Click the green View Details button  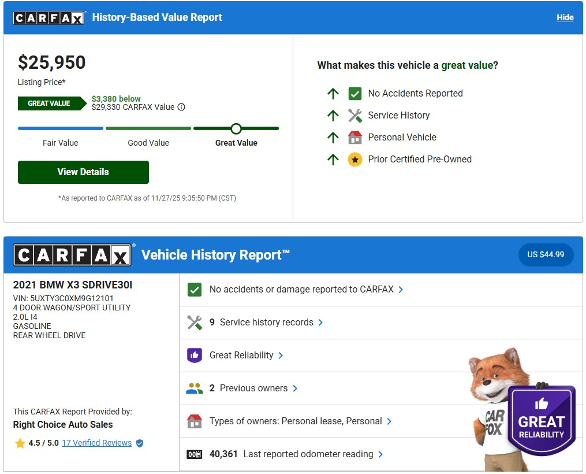tap(83, 172)
